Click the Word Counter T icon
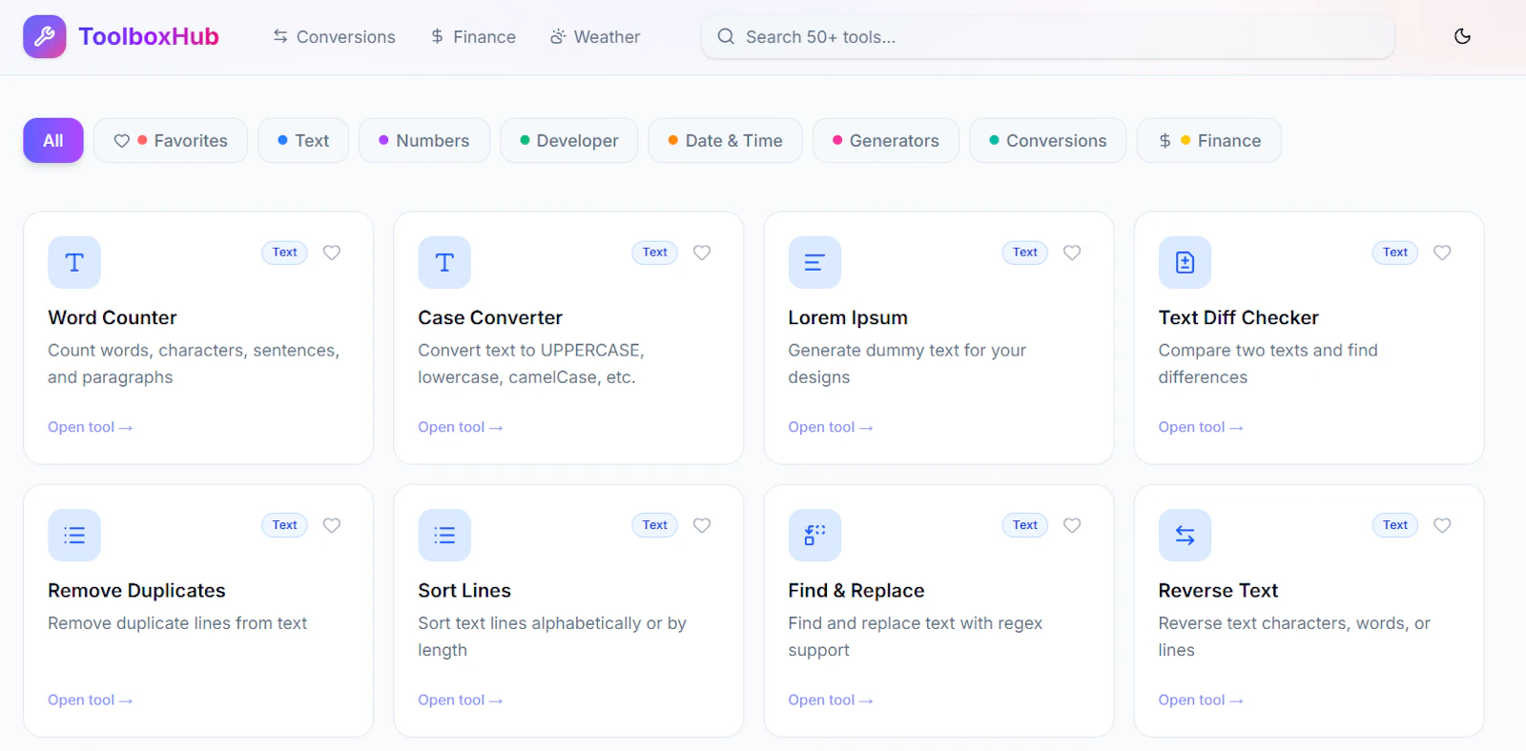The width and height of the screenshot is (1526, 751). (x=74, y=262)
